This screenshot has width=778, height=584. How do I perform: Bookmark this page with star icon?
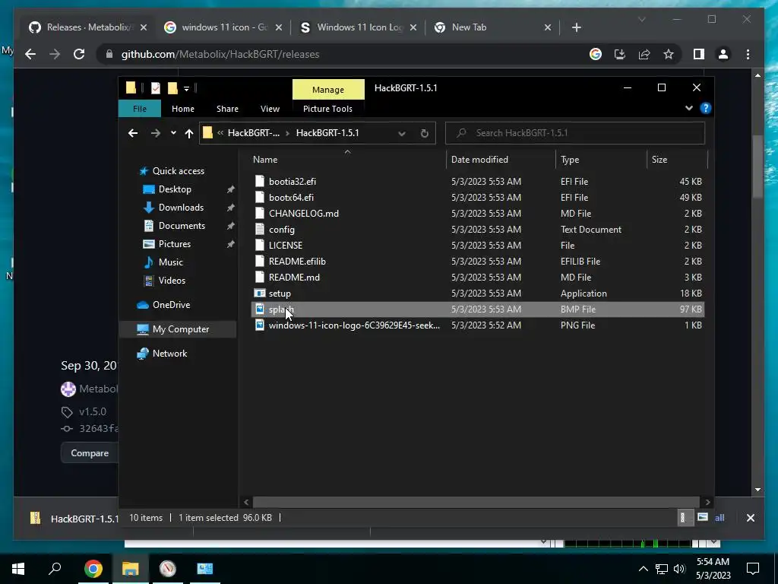click(669, 54)
